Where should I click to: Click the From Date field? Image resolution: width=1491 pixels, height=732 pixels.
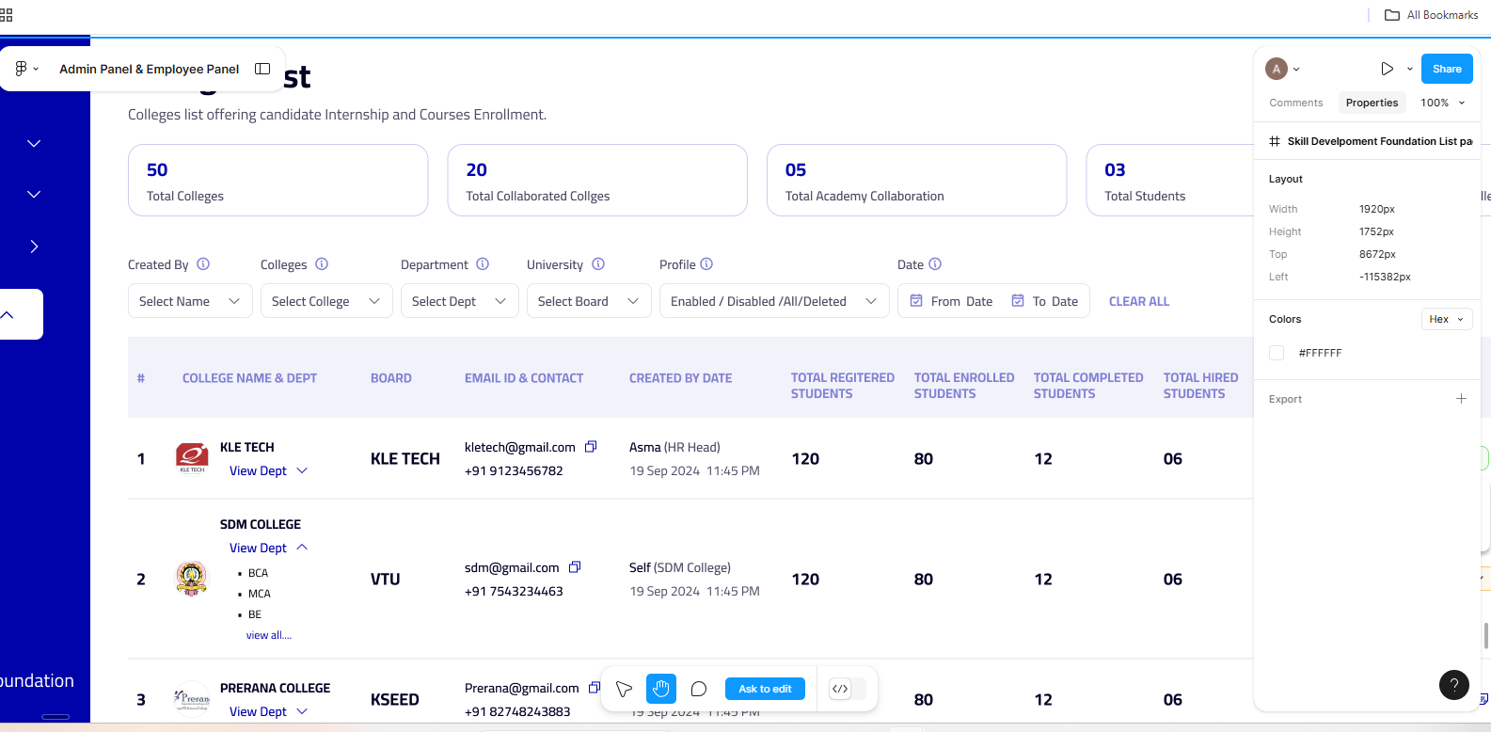pyautogui.click(x=951, y=301)
